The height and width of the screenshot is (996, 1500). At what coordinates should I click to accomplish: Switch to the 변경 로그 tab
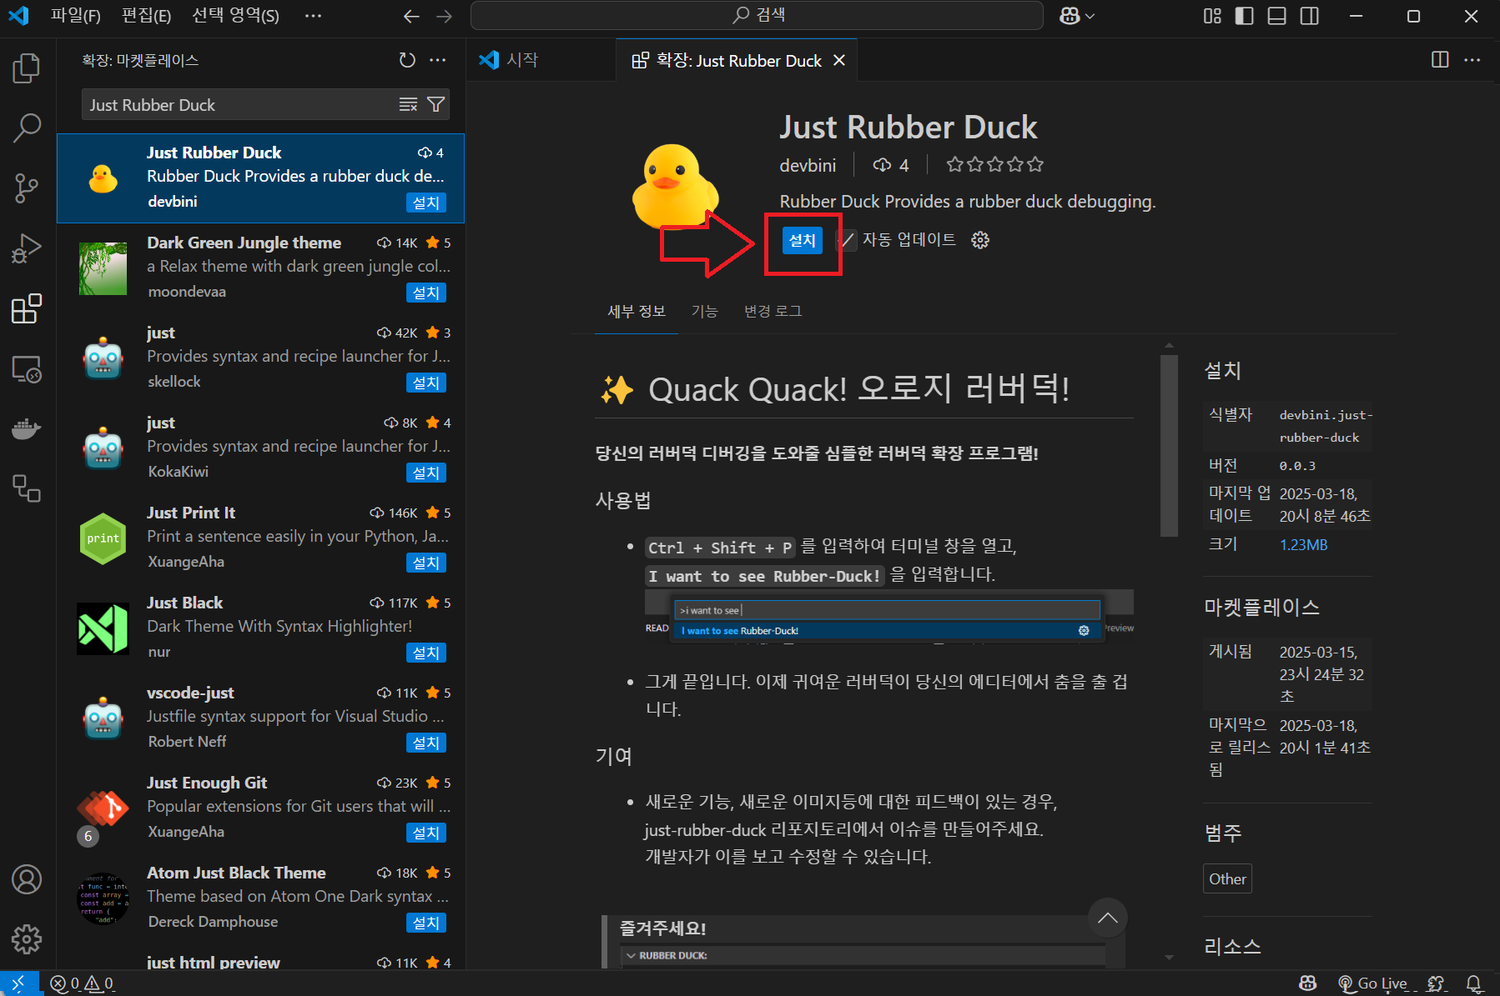(773, 311)
